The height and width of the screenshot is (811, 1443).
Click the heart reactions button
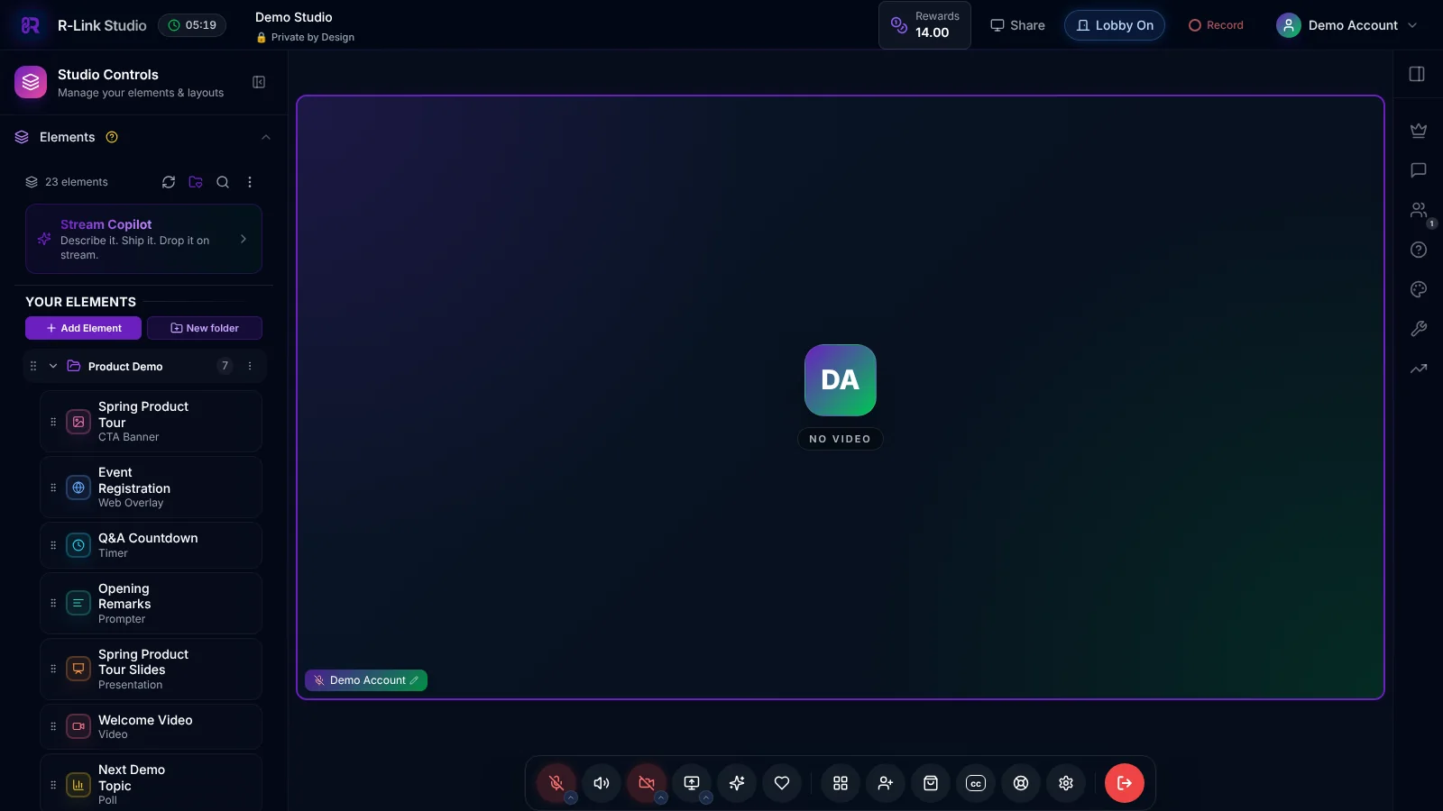click(782, 783)
